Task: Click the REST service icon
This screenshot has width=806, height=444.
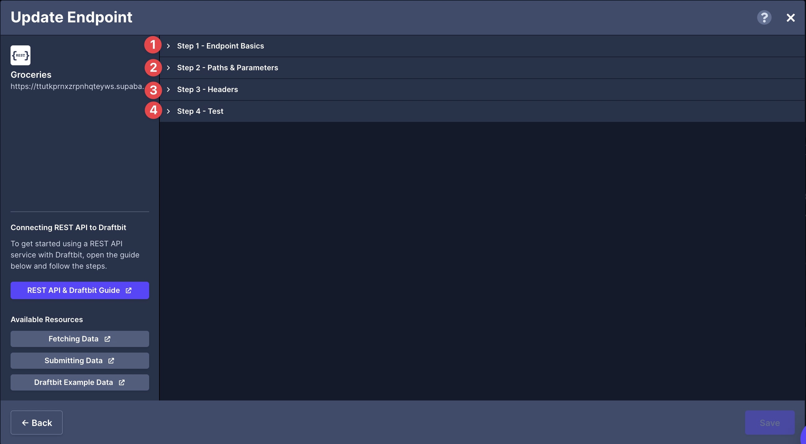Action: (x=20, y=55)
